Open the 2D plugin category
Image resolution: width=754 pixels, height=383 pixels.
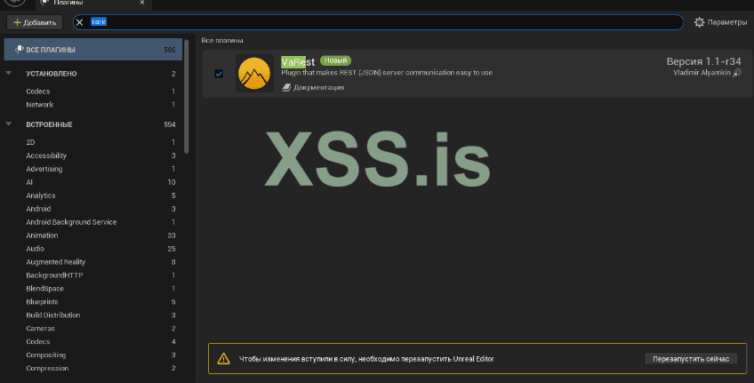(30, 142)
